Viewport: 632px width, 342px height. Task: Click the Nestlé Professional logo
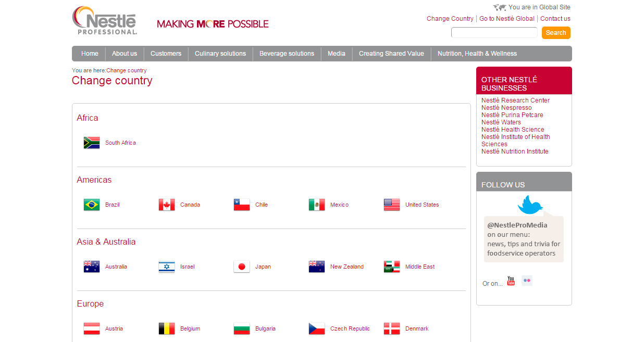(x=105, y=20)
